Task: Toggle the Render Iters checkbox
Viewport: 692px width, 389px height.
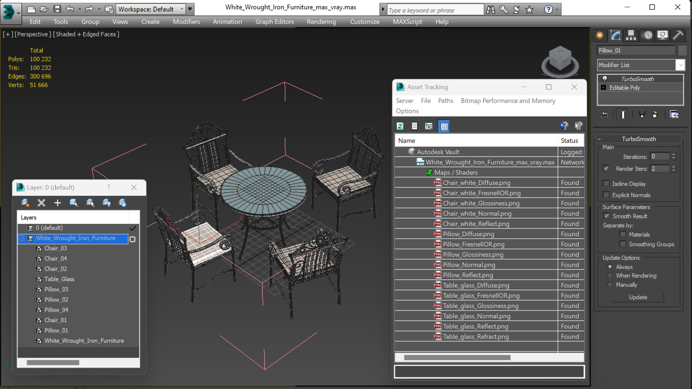Action: coord(606,168)
